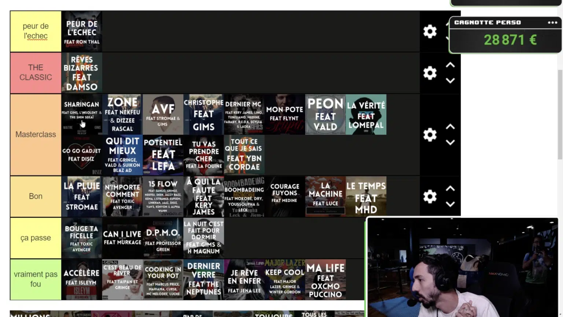The width and height of the screenshot is (563, 317).
Task: Open settings gear for Bon tier
Action: pyautogui.click(x=430, y=197)
